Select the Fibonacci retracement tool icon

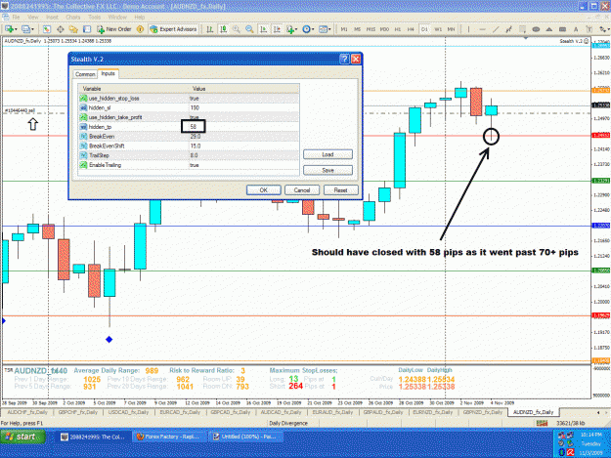point(522,29)
